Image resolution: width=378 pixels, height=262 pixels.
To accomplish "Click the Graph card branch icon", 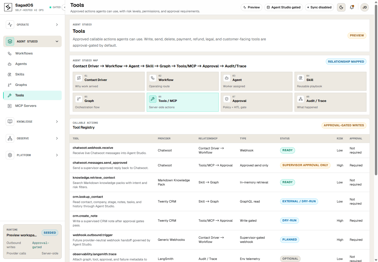I will (x=79, y=99).
